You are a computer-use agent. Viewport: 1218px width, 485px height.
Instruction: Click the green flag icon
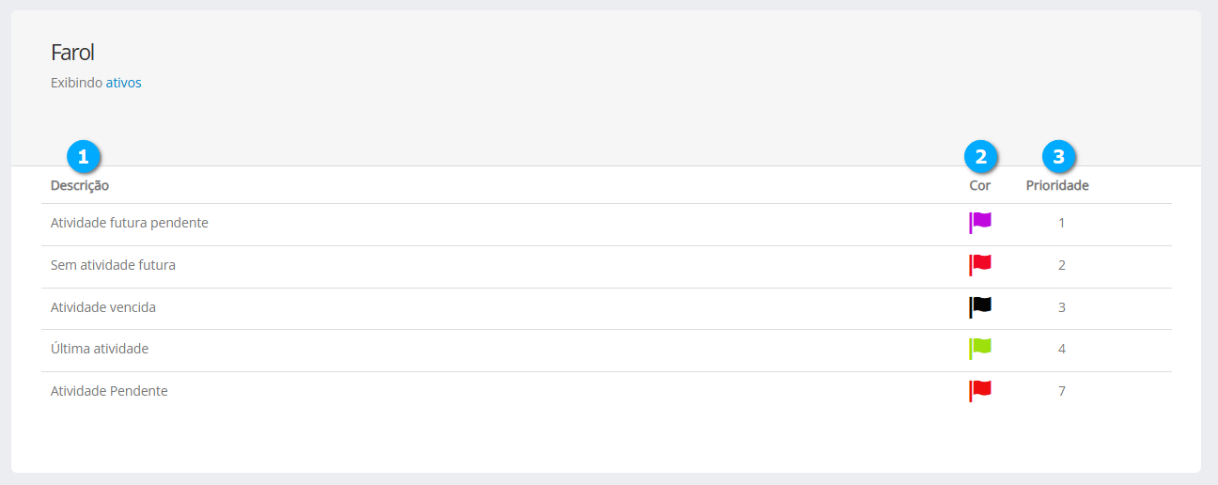point(980,348)
